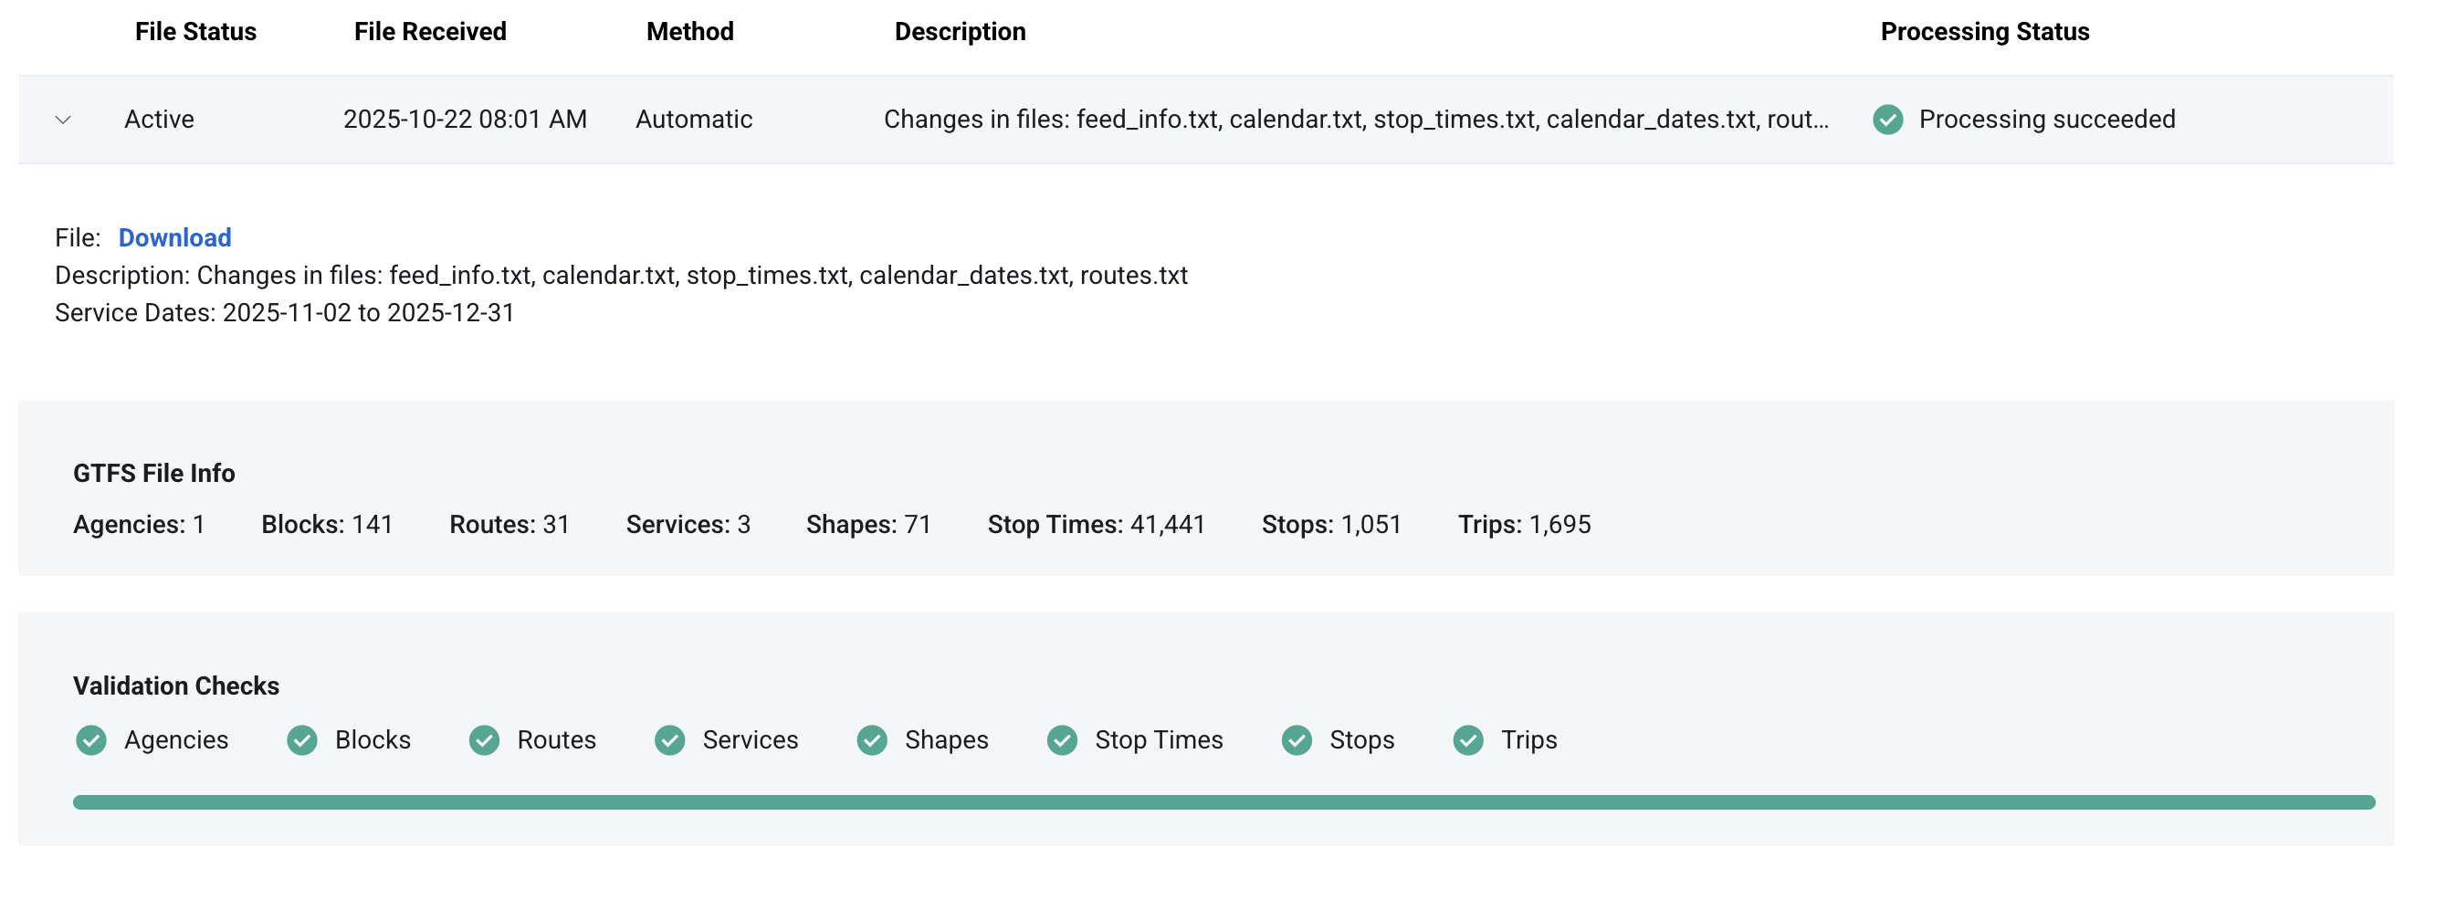Click the truncated description in the Active row
This screenshot has height=900, width=2447.
pos(1356,120)
